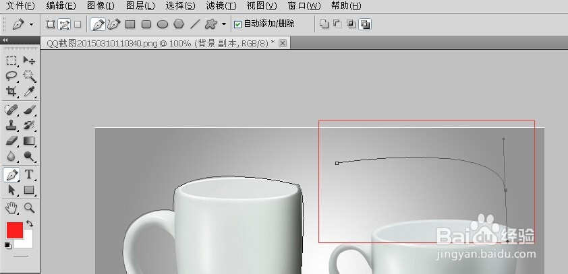The image size is (568, 274).
Task: Select the History Brush tool
Action: click(x=29, y=125)
